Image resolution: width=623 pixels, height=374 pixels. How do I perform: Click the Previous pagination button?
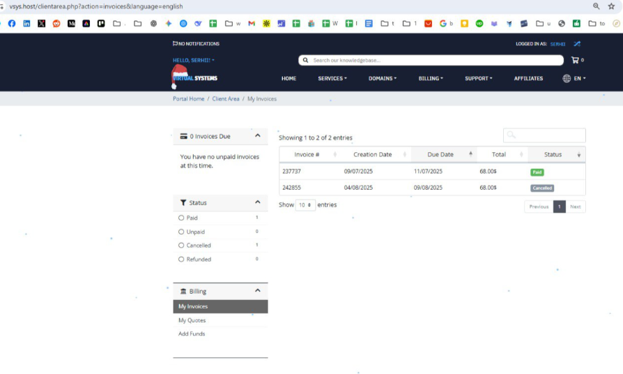pos(539,207)
